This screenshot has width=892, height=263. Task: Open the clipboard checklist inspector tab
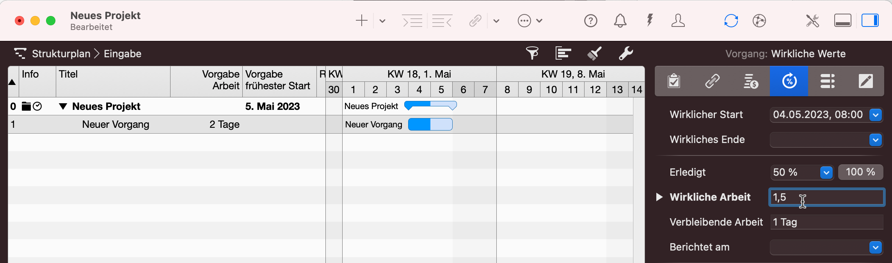[674, 81]
